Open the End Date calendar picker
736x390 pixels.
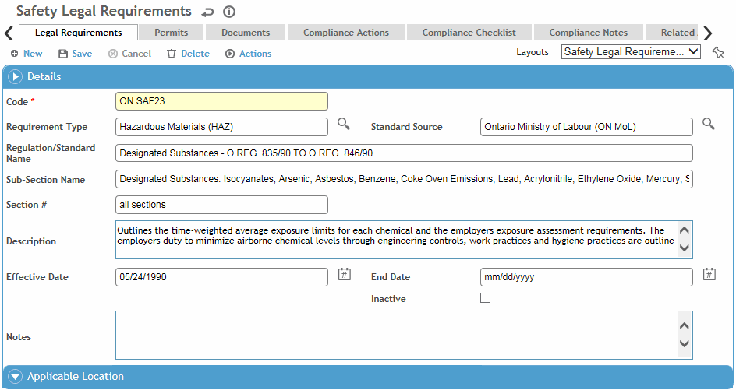click(x=709, y=274)
